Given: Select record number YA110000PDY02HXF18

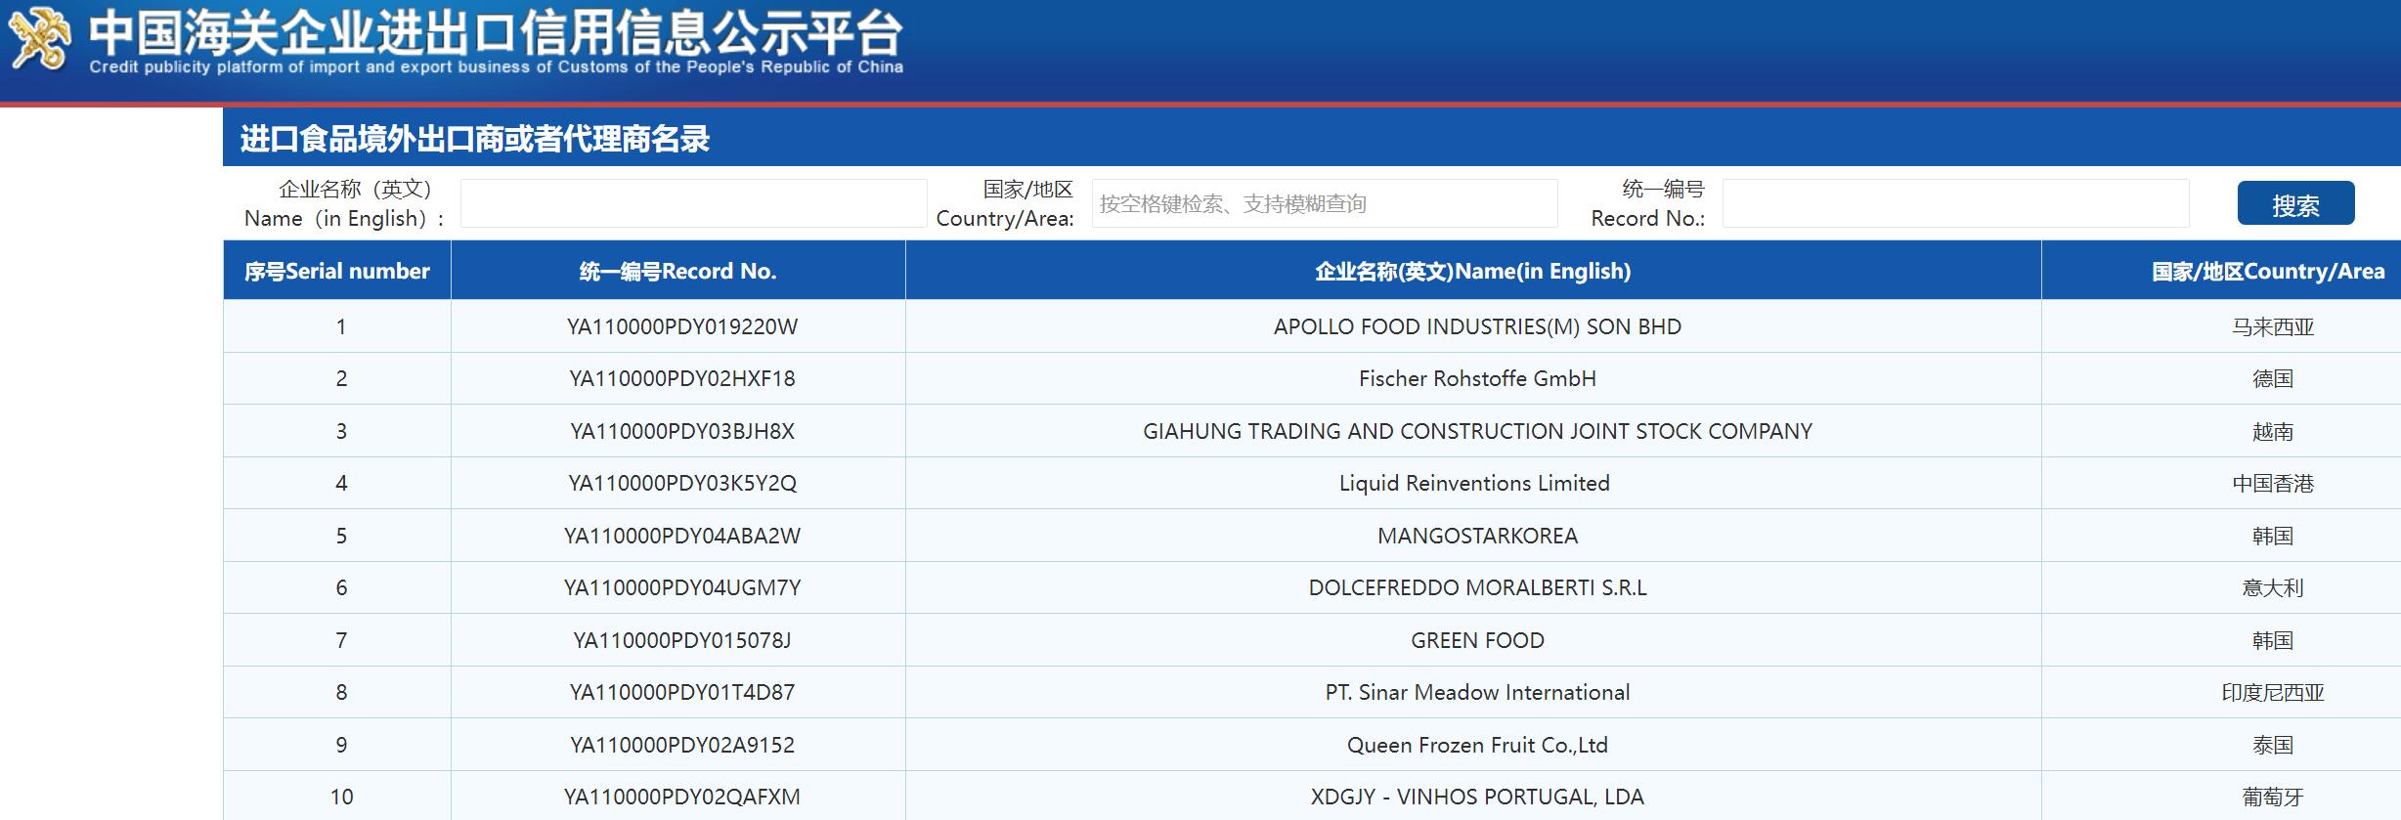Looking at the screenshot, I should pyautogui.click(x=682, y=378).
